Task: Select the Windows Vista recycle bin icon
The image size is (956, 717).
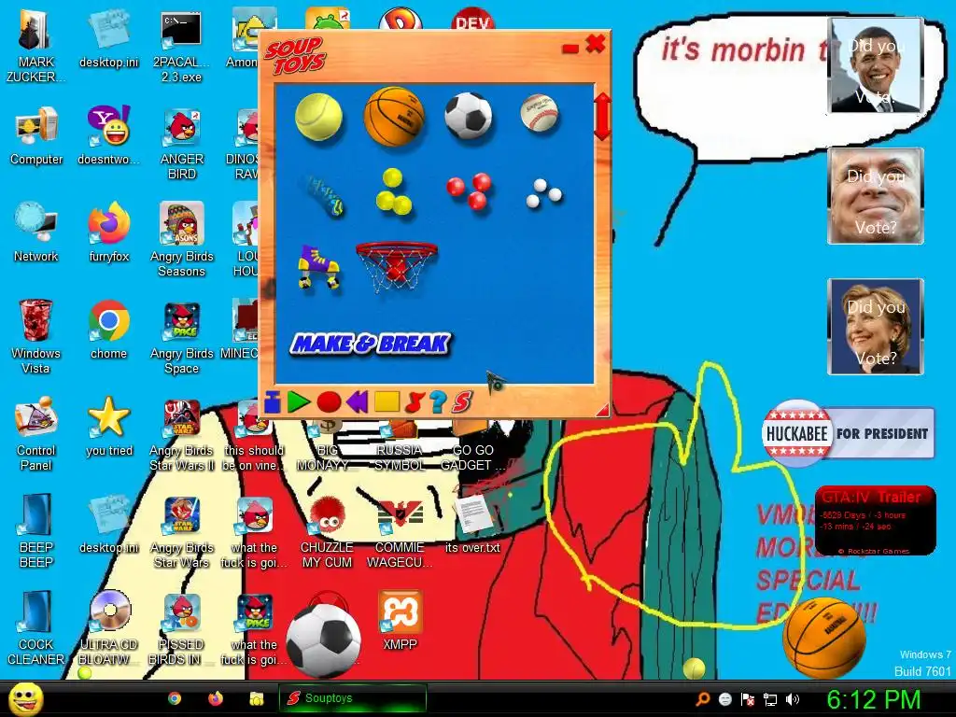Action: click(36, 336)
